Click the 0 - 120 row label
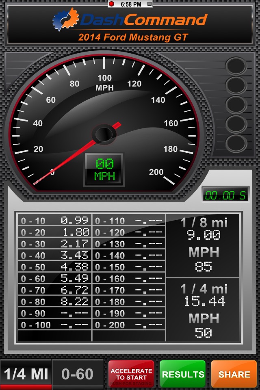 pos(110,232)
